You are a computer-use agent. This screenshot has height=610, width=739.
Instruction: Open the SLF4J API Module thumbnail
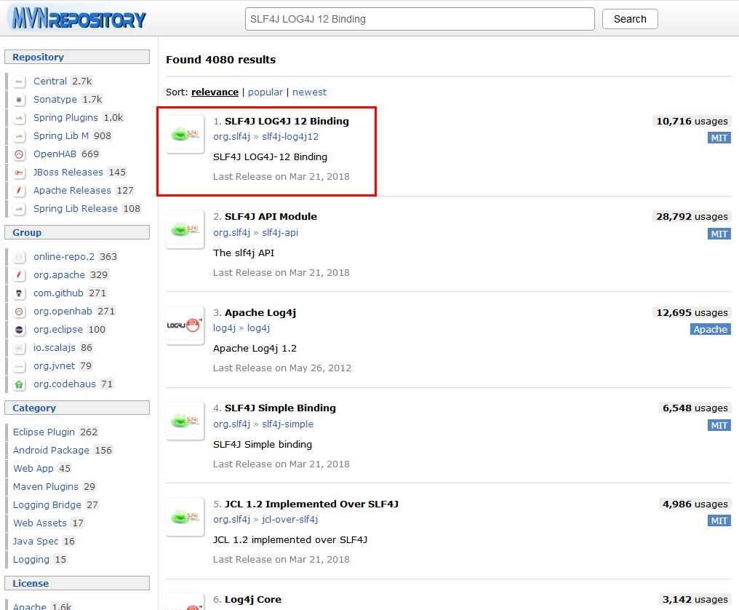[185, 230]
